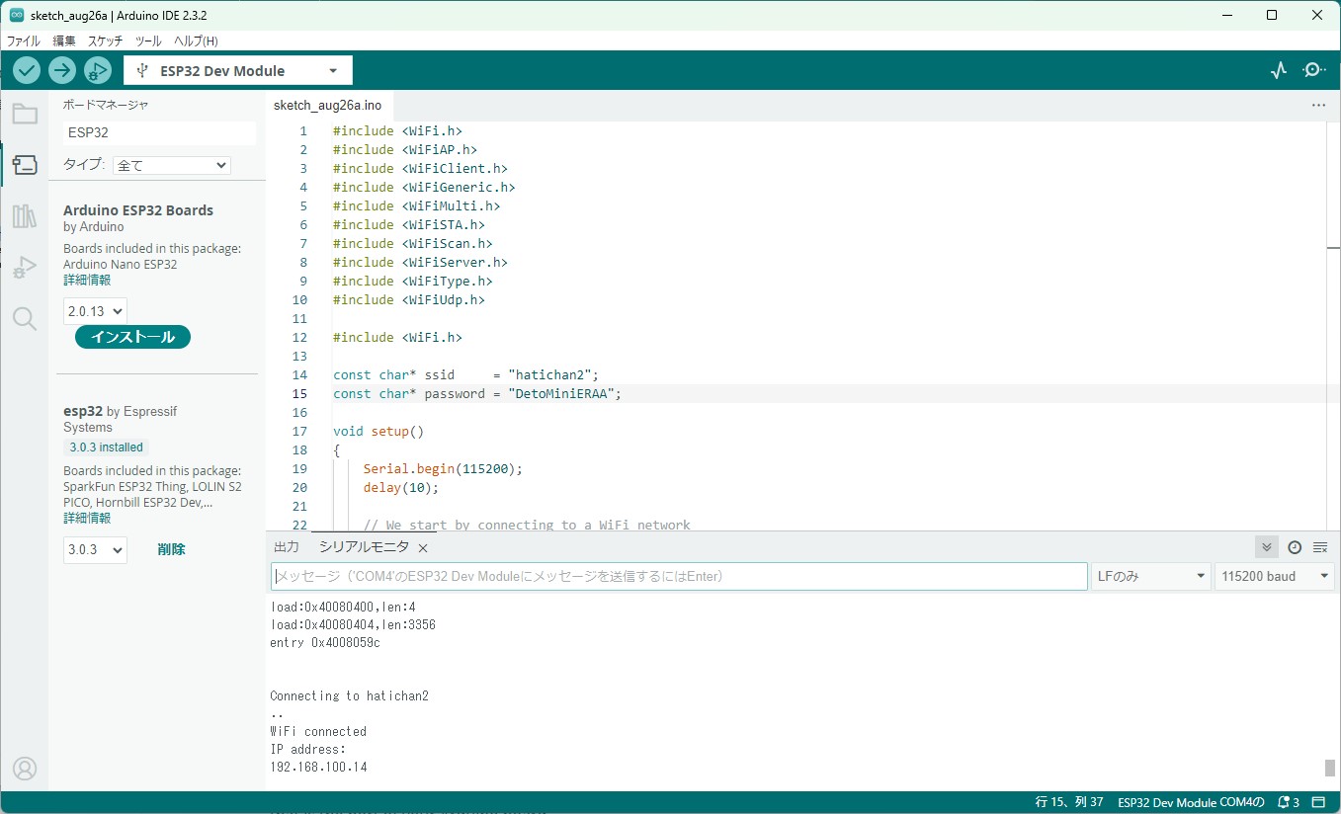This screenshot has height=814, width=1341.
Task: Click the Upload arrow icon
Action: 62,70
